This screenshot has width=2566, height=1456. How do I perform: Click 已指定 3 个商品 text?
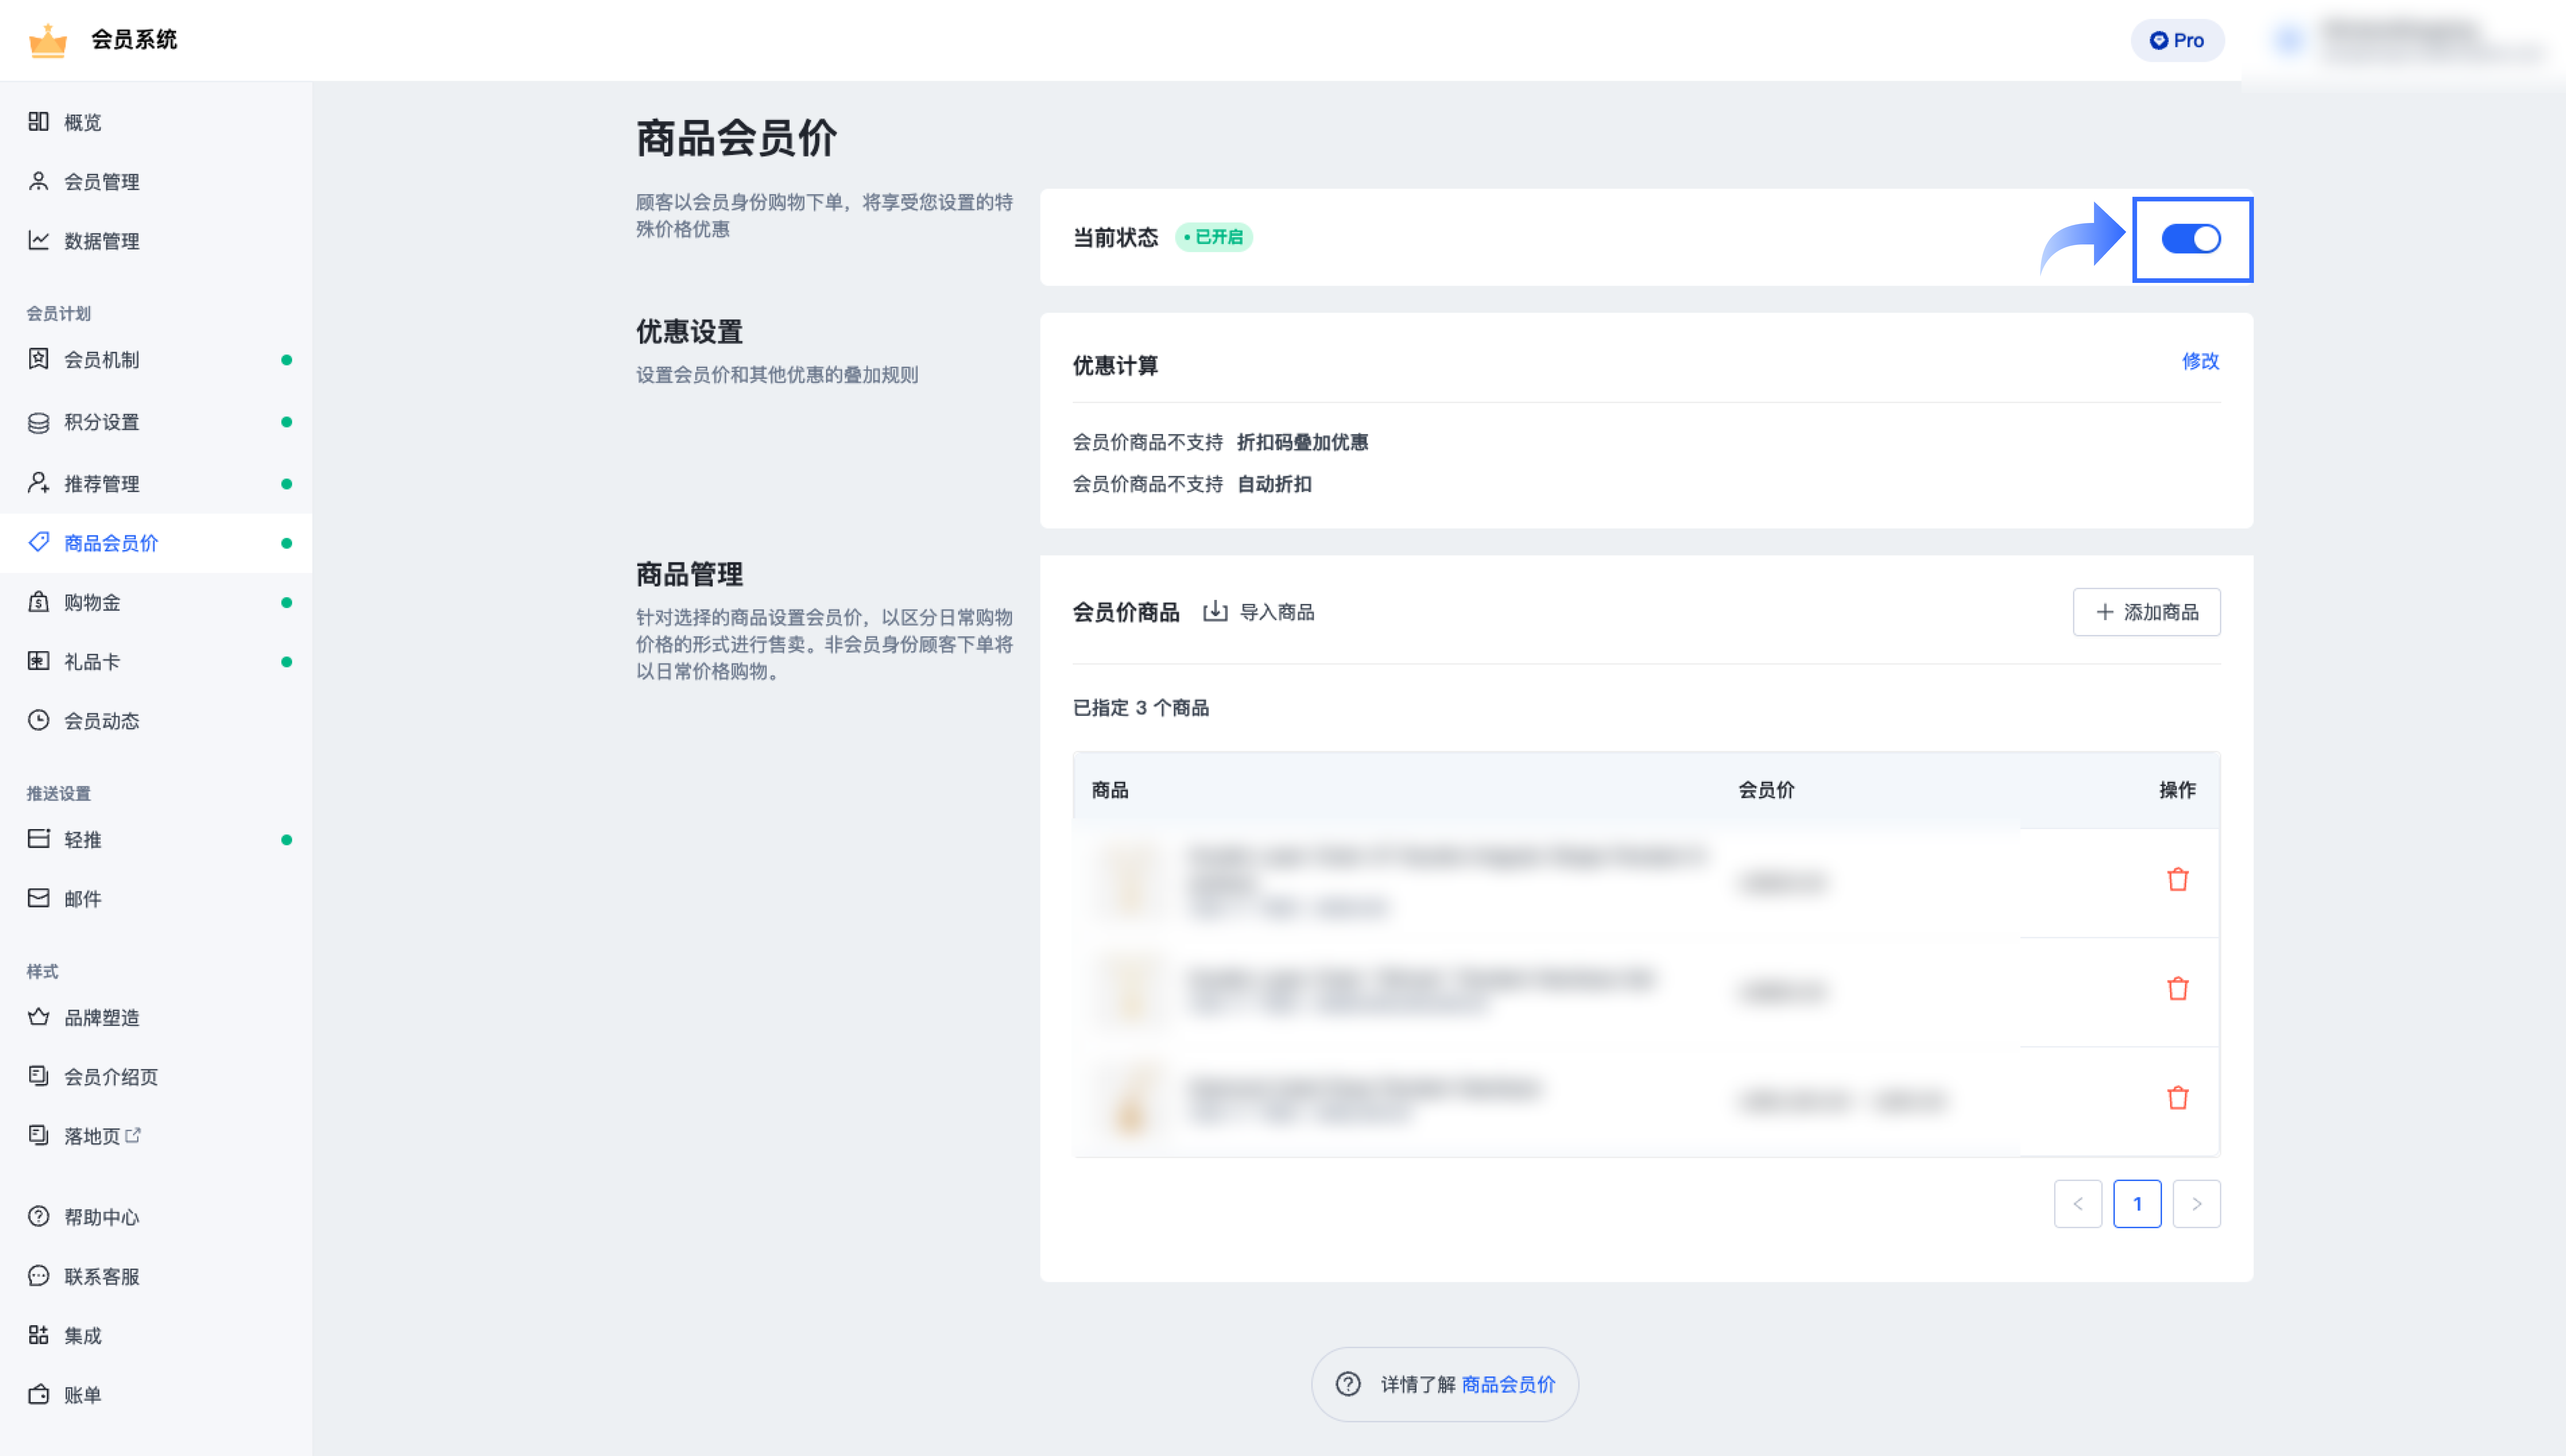pos(1141,708)
